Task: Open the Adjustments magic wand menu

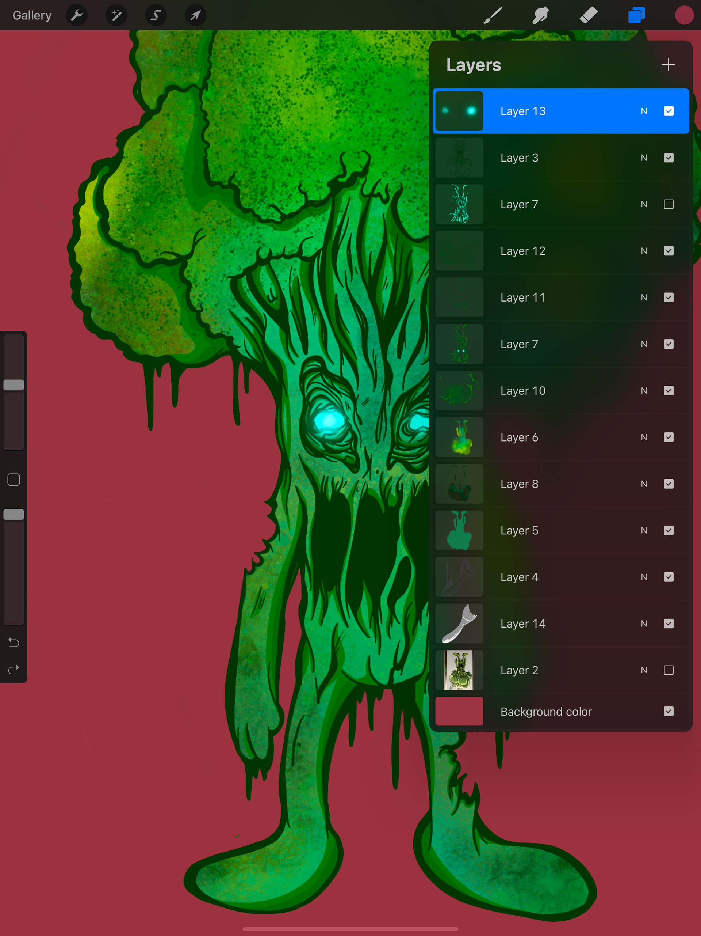Action: coord(116,16)
